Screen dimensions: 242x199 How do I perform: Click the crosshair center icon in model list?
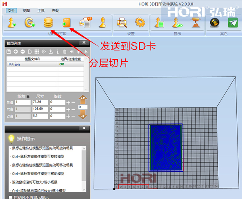coord(44,52)
